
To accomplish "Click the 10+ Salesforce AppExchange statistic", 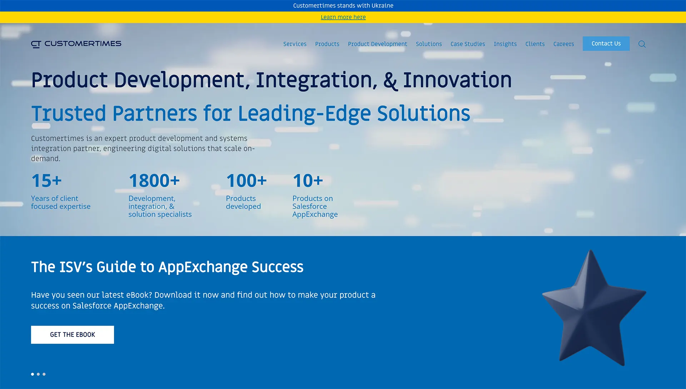I will coord(315,195).
